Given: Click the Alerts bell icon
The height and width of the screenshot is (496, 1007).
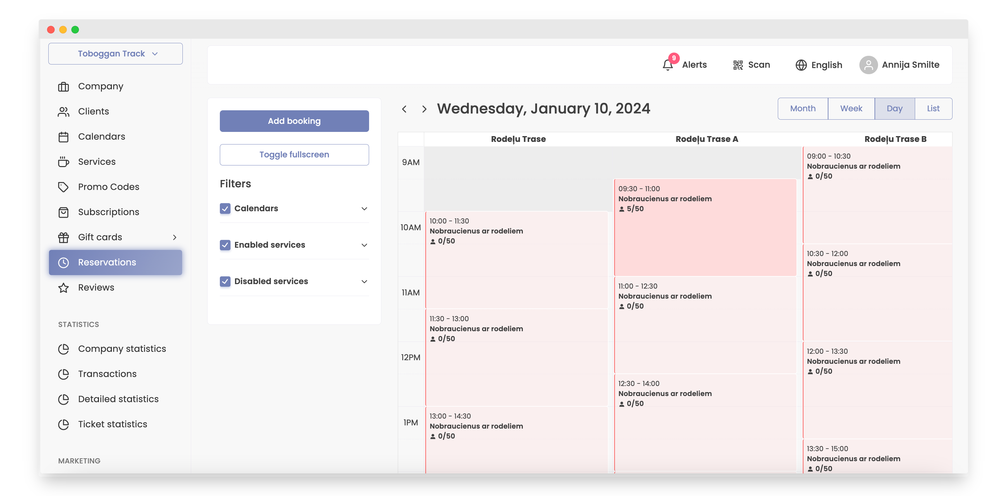Looking at the screenshot, I should click(x=667, y=65).
